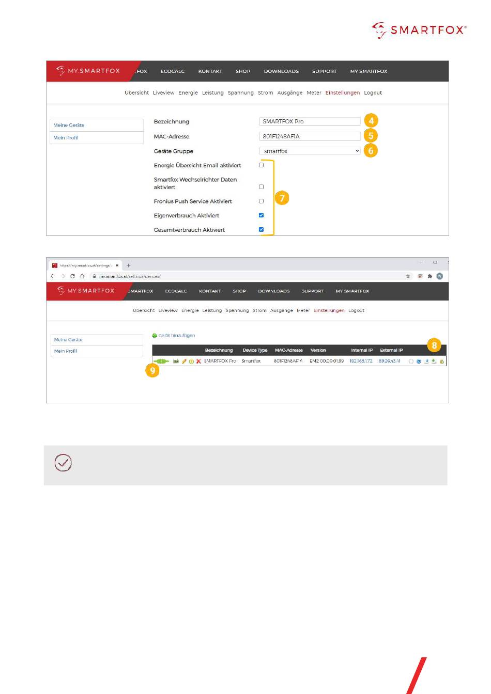Open the browser extensions puzzle icon

[x=429, y=276]
